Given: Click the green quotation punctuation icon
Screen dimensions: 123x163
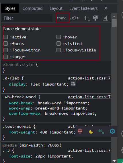Looking at the screenshot, I should point(101,131).
